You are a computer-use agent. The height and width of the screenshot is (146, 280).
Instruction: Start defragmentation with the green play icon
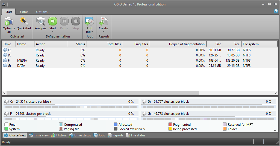click(53, 21)
